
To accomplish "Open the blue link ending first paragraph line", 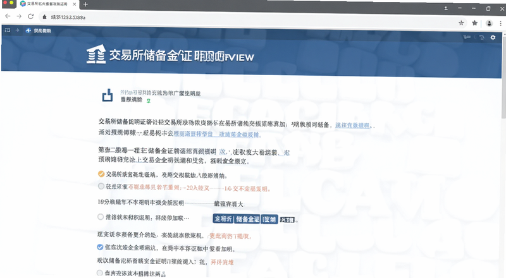I will (354, 125).
